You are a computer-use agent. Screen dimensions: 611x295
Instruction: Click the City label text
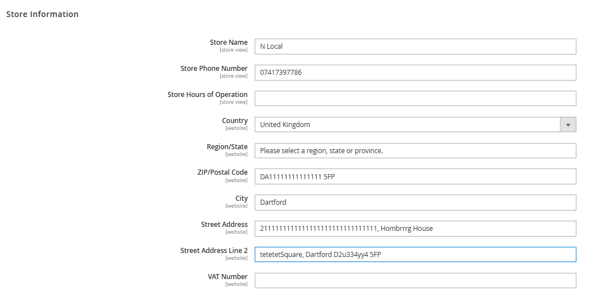click(x=242, y=199)
